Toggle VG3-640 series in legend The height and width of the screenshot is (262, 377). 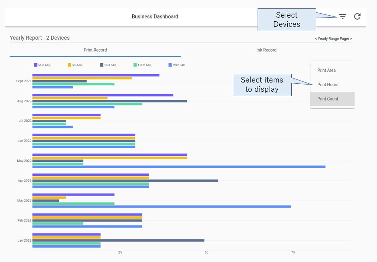click(x=42, y=65)
